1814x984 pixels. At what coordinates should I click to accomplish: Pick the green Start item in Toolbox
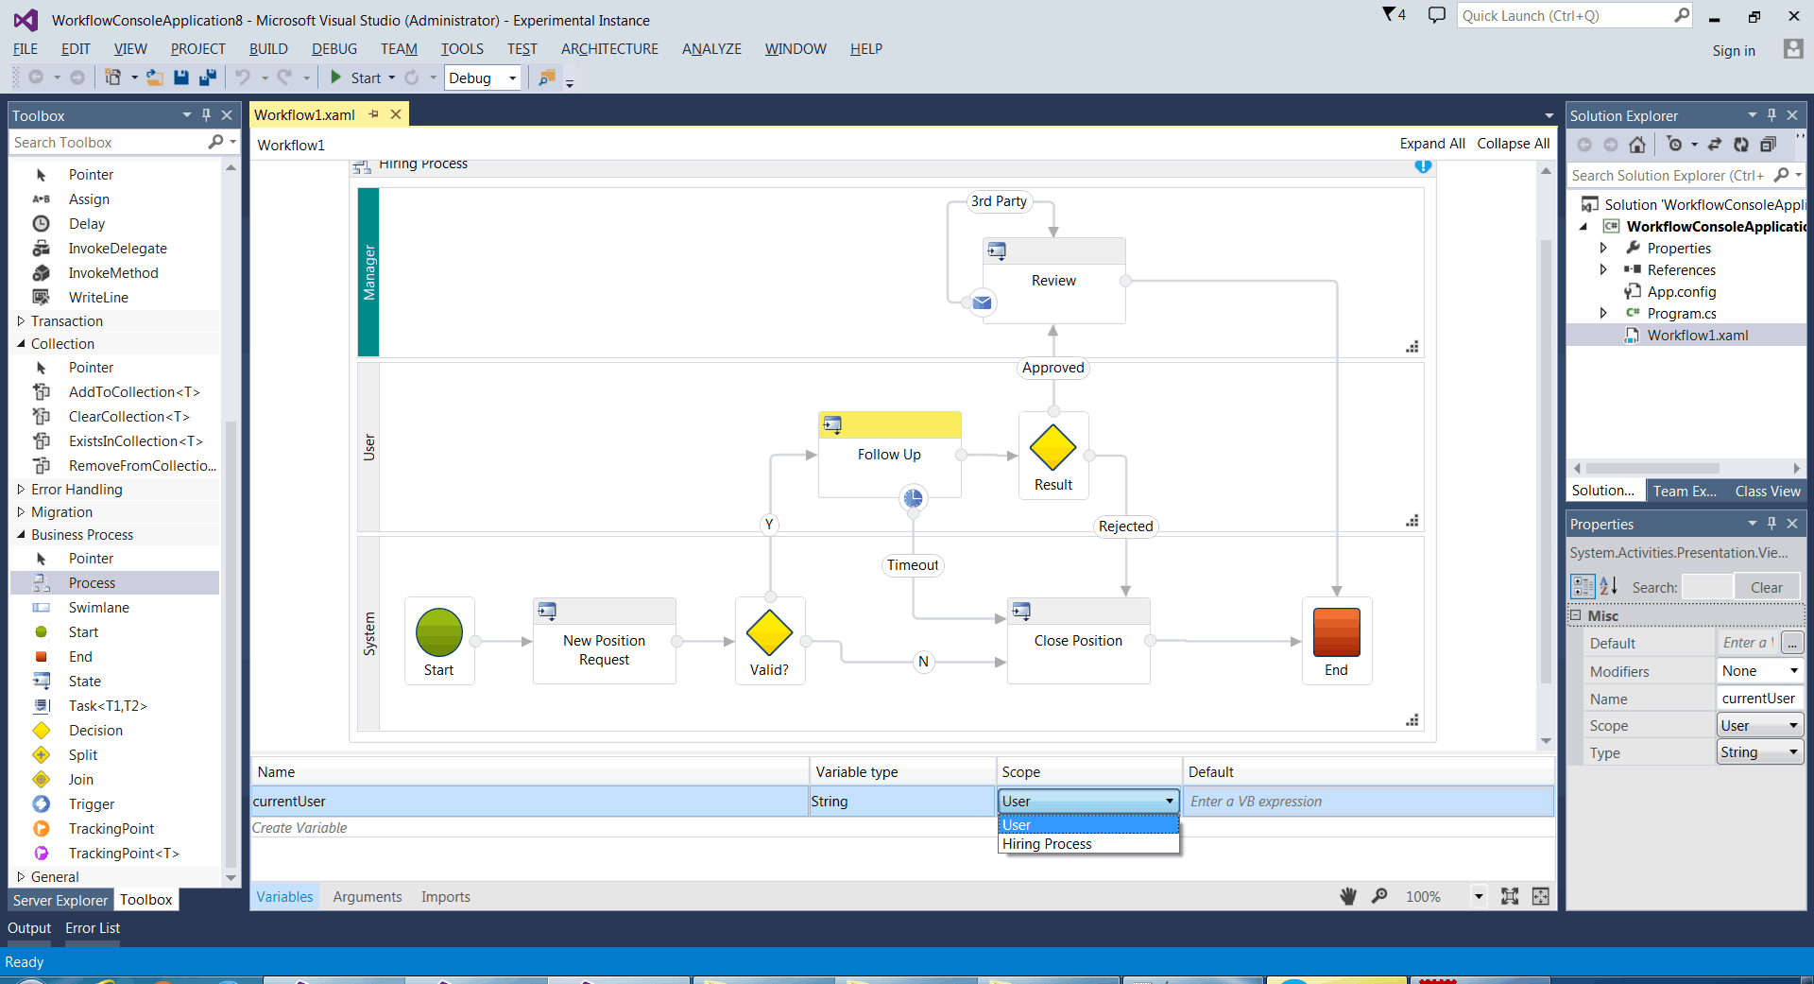[83, 632]
